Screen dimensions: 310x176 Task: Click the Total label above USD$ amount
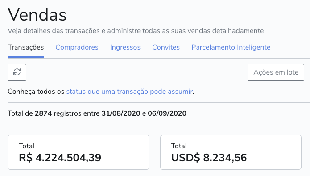click(x=179, y=146)
